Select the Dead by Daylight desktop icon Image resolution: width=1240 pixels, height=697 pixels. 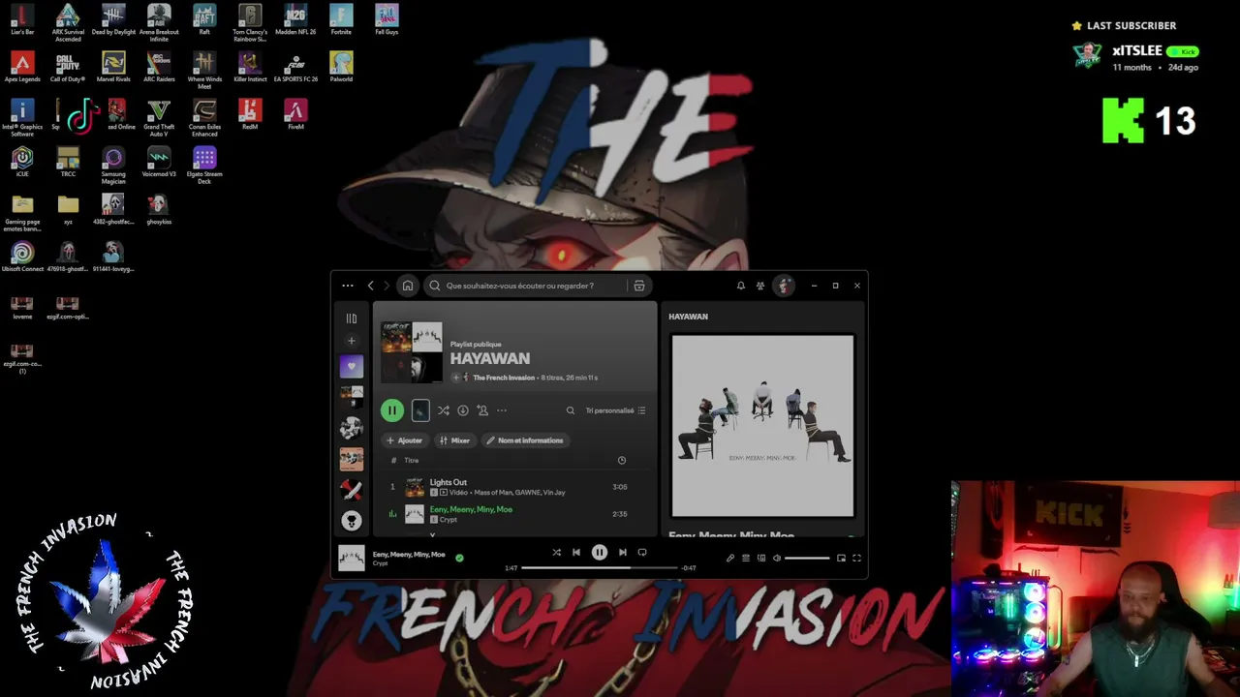click(x=113, y=20)
